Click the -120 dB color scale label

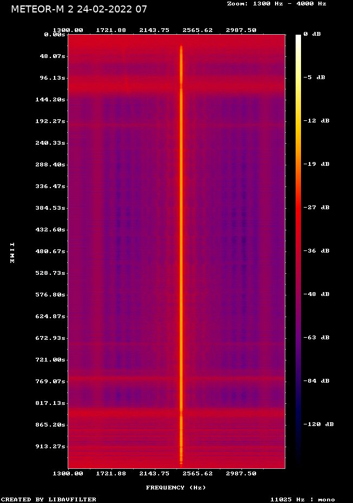tap(319, 424)
